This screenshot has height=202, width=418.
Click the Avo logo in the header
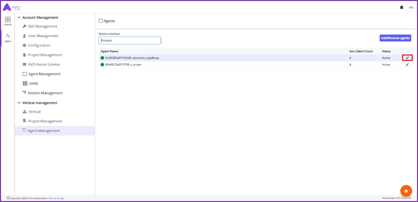point(12,7)
